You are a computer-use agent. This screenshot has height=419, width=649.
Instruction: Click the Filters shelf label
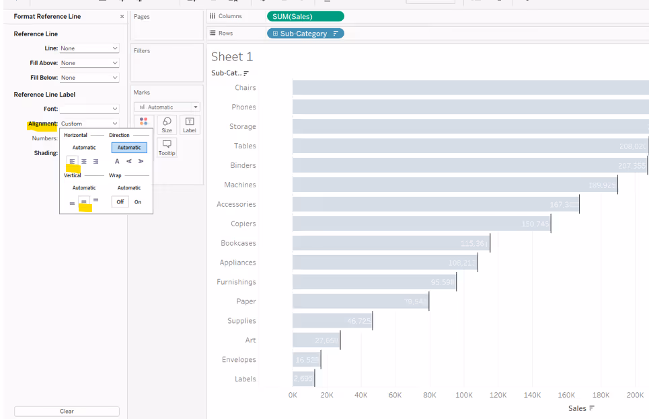click(142, 50)
